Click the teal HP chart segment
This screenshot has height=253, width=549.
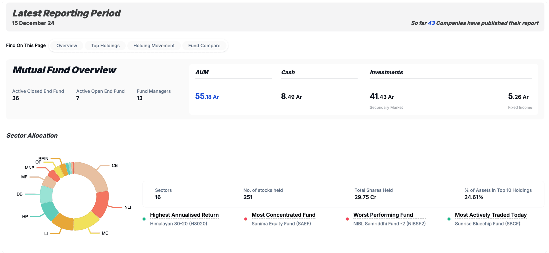50,210
